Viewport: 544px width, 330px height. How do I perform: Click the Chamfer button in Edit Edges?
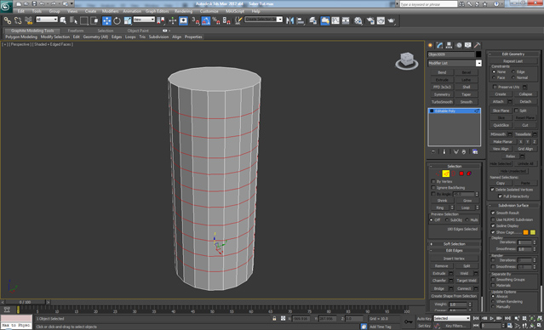439,281
